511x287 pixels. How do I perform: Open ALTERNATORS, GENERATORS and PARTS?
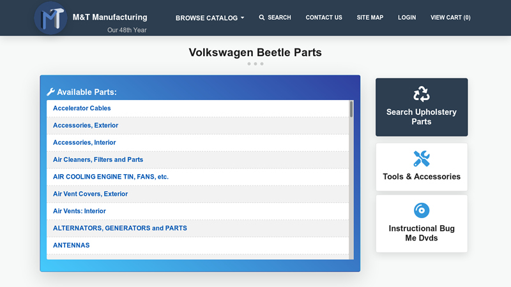coord(120,228)
